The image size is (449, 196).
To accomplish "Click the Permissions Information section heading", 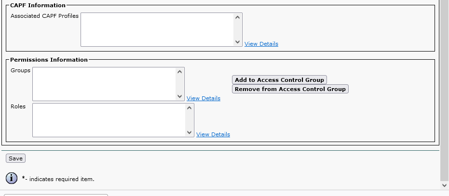I will 49,60.
